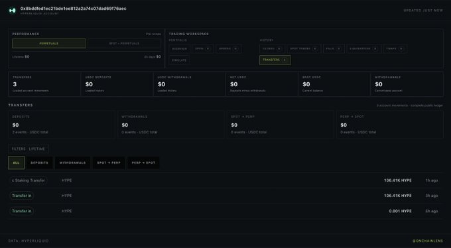Open the Spot Trades history tab
The height and width of the screenshot is (248, 451).
pyautogui.click(x=304, y=48)
